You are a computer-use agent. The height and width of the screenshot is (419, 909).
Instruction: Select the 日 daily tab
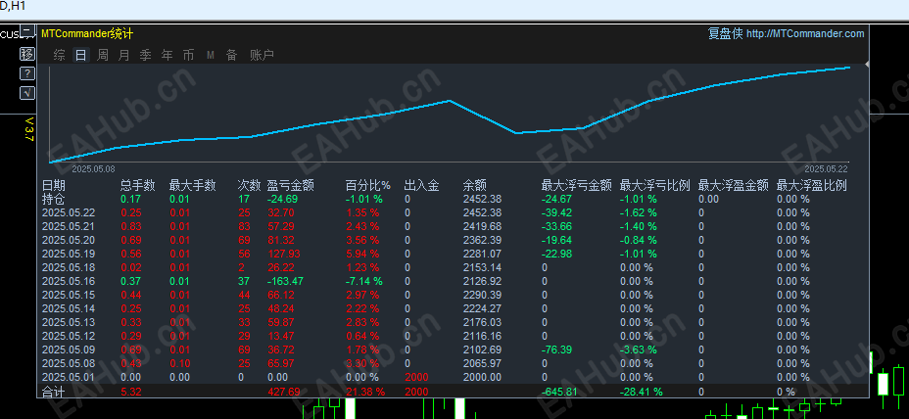pyautogui.click(x=81, y=55)
